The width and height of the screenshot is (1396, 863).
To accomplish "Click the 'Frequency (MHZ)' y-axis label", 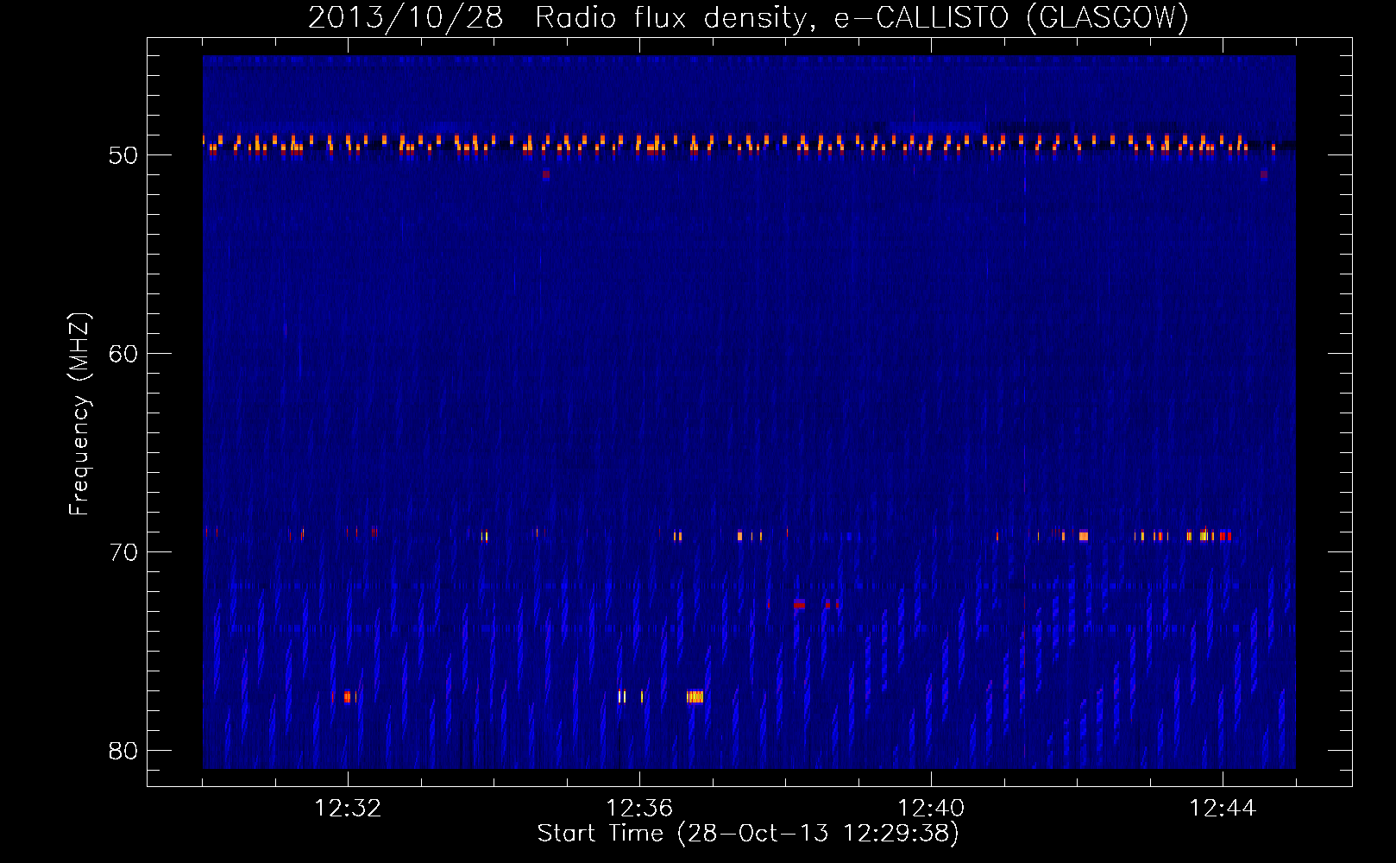I will click(79, 414).
